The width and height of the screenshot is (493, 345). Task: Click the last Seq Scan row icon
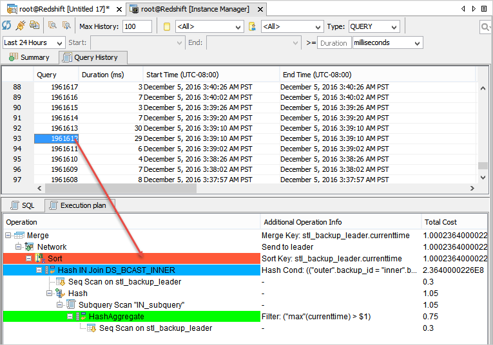[92, 328]
